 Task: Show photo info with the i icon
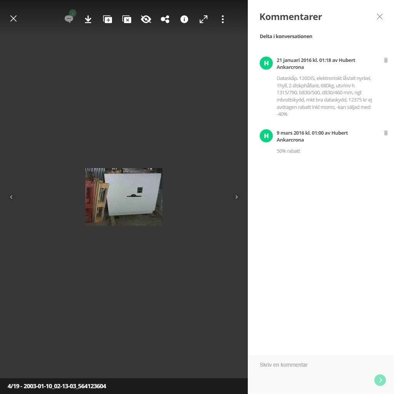pos(184,19)
